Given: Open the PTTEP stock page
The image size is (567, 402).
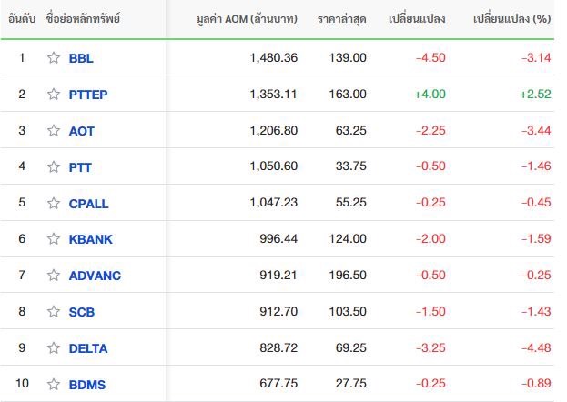Looking at the screenshot, I should coord(88,95).
